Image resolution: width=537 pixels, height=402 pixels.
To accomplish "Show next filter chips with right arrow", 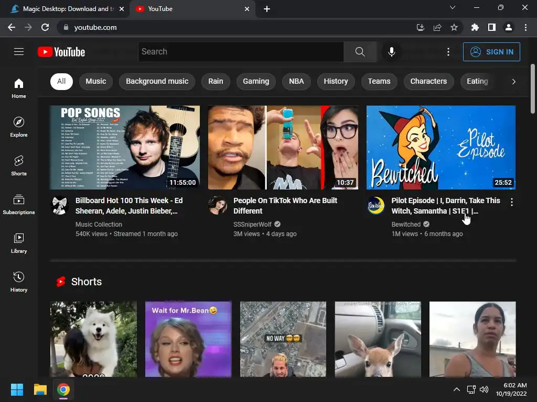I will point(513,81).
